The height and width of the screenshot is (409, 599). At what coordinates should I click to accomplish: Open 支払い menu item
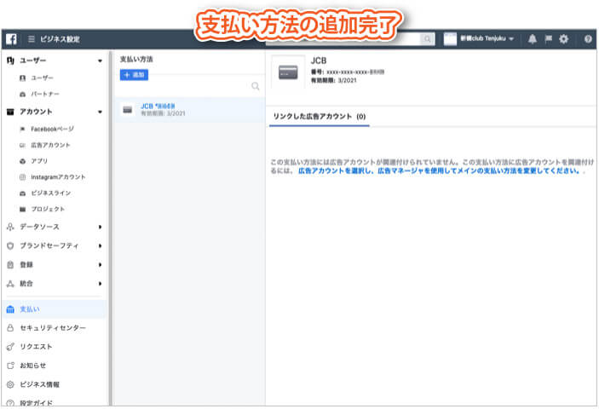coord(55,309)
